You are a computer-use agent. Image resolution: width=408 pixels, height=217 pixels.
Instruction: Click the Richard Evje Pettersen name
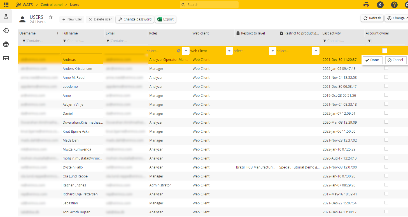(x=80, y=194)
